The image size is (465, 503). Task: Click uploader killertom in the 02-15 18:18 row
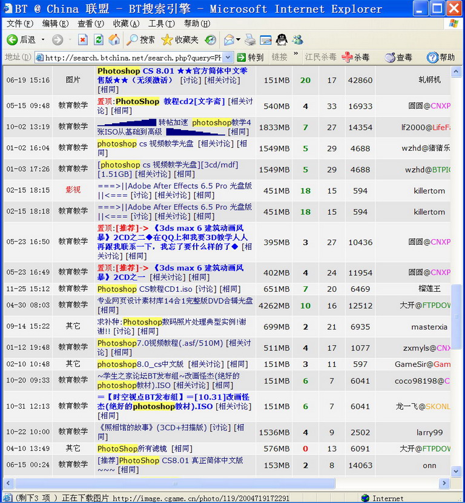click(x=429, y=212)
